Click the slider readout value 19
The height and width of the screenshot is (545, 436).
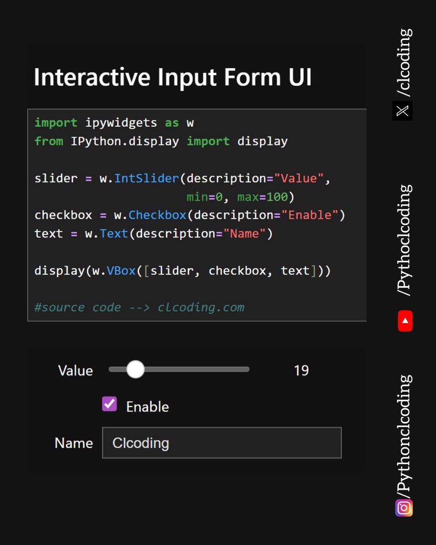click(x=301, y=371)
